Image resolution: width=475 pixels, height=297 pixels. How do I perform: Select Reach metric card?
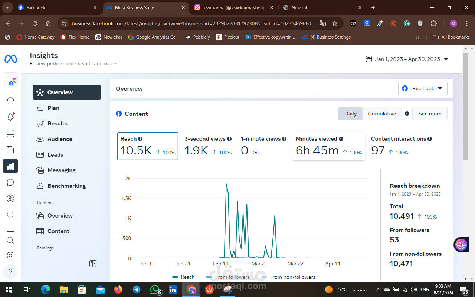[x=148, y=146]
